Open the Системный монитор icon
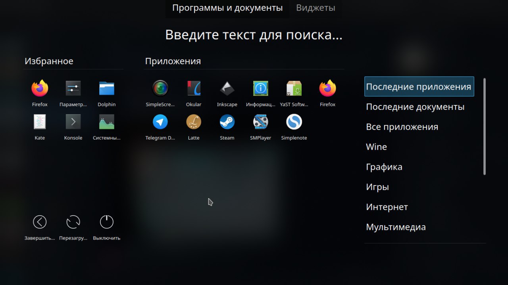Screen dimensions: 508x285 click(x=106, y=122)
